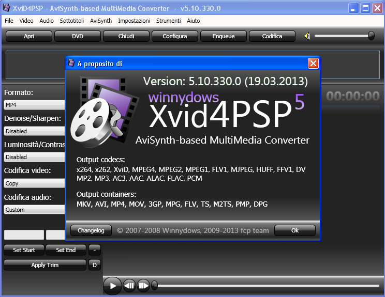385x297 pixels.
Task: Click the Apply Trim button
Action: [45, 265]
